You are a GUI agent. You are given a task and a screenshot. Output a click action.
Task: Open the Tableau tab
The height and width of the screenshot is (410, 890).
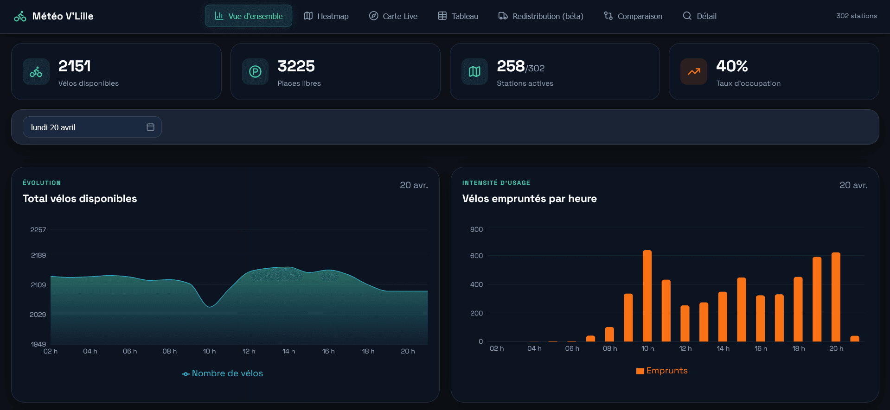458,16
